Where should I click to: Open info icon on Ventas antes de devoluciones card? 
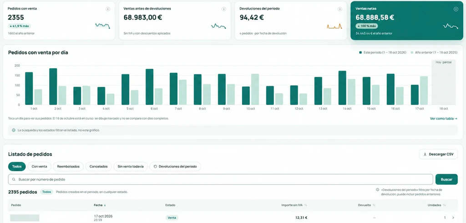click(x=224, y=9)
